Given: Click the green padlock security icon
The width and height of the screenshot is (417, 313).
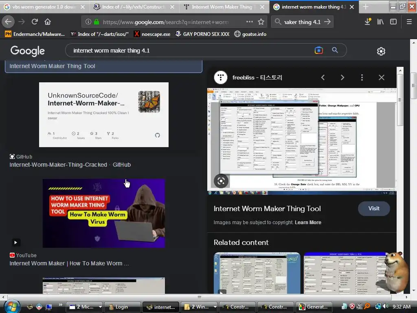Looking at the screenshot, I should 96,22.
